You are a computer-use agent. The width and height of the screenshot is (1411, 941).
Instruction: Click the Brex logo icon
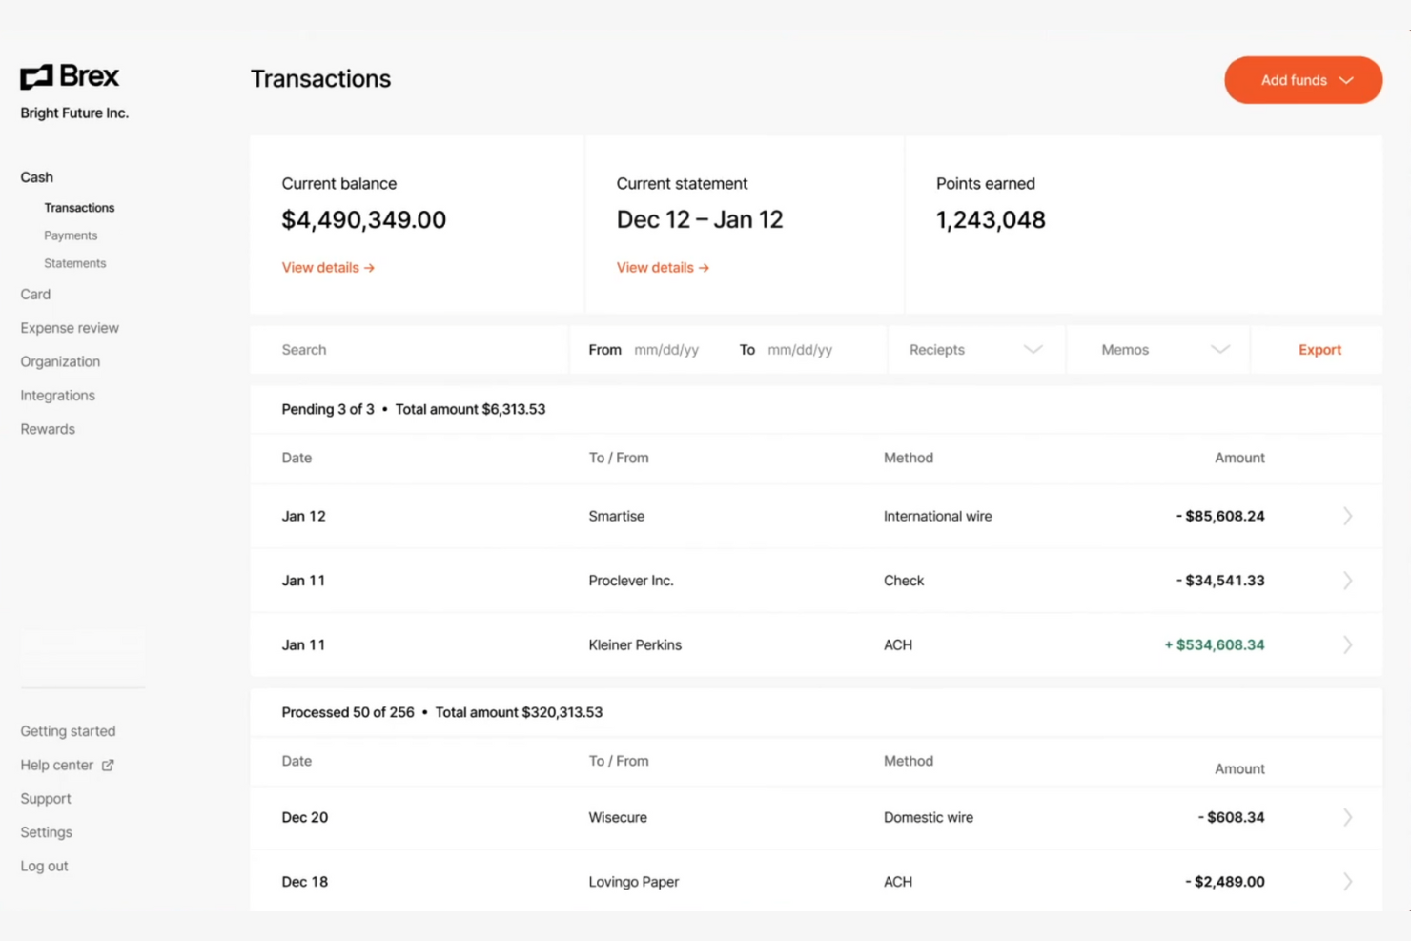(36, 76)
